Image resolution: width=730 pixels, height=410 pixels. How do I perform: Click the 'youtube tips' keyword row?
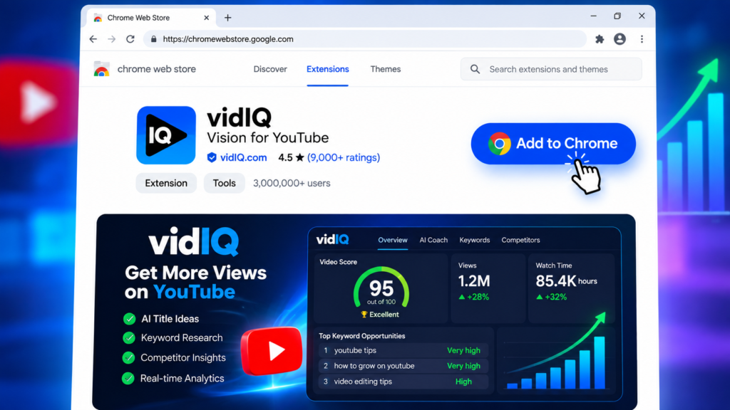(403, 350)
